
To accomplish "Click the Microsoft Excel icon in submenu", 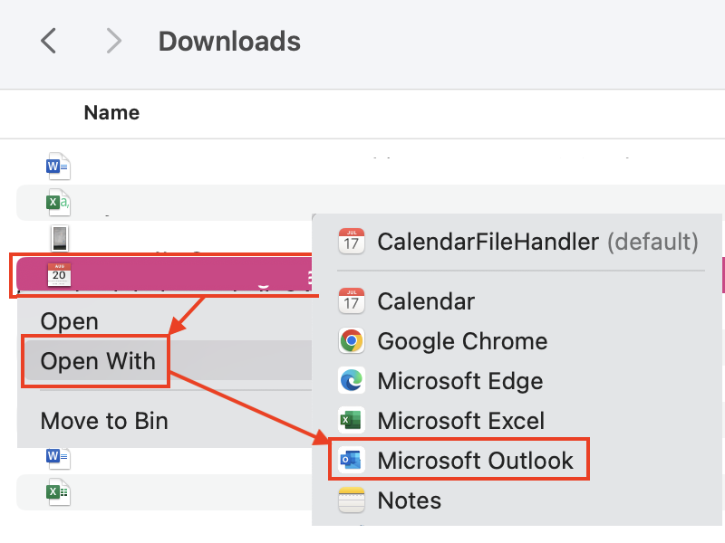I will tap(352, 420).
